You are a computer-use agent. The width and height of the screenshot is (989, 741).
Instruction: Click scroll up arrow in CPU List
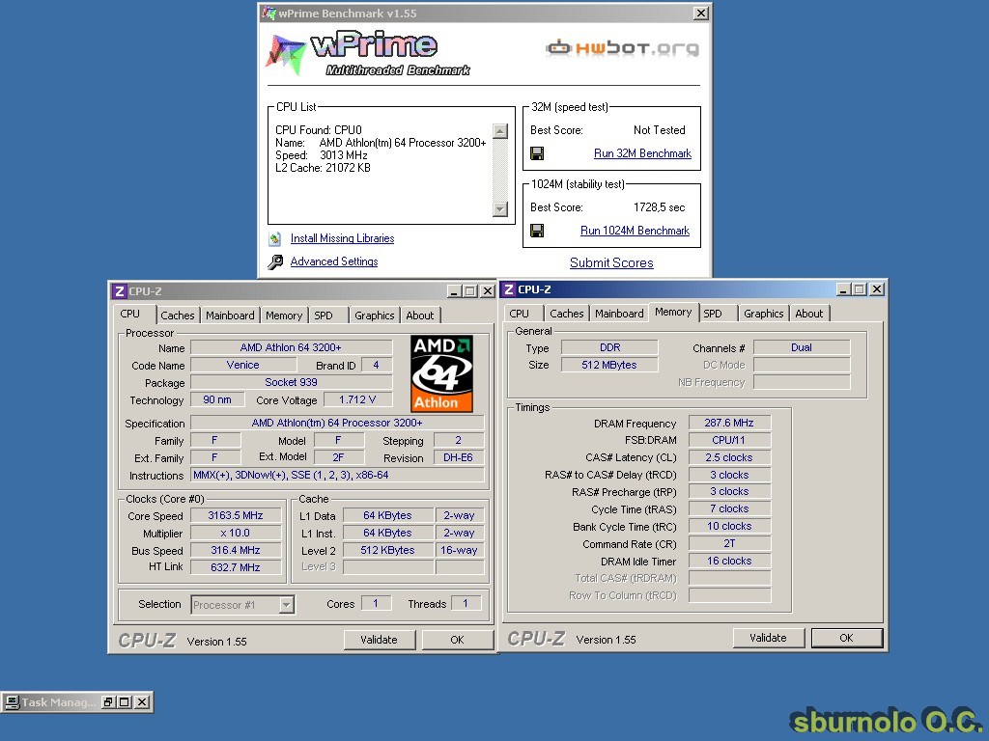click(499, 131)
